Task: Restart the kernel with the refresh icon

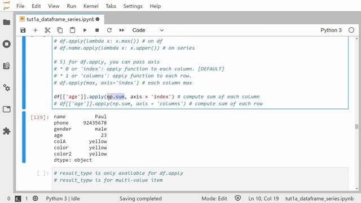Action: (109, 30)
